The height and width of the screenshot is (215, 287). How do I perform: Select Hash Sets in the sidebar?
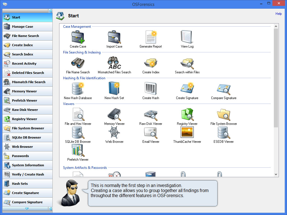click(27, 184)
